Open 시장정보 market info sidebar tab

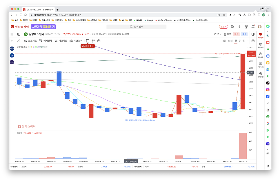point(261,36)
